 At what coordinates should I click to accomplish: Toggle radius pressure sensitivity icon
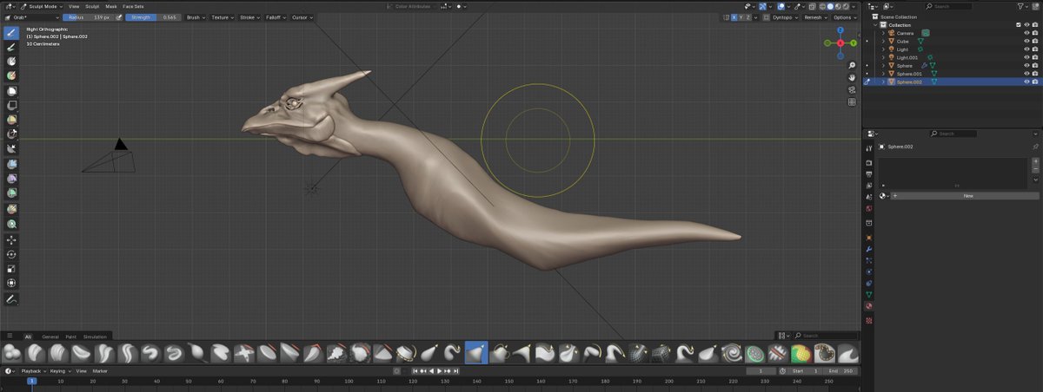pyautogui.click(x=119, y=17)
